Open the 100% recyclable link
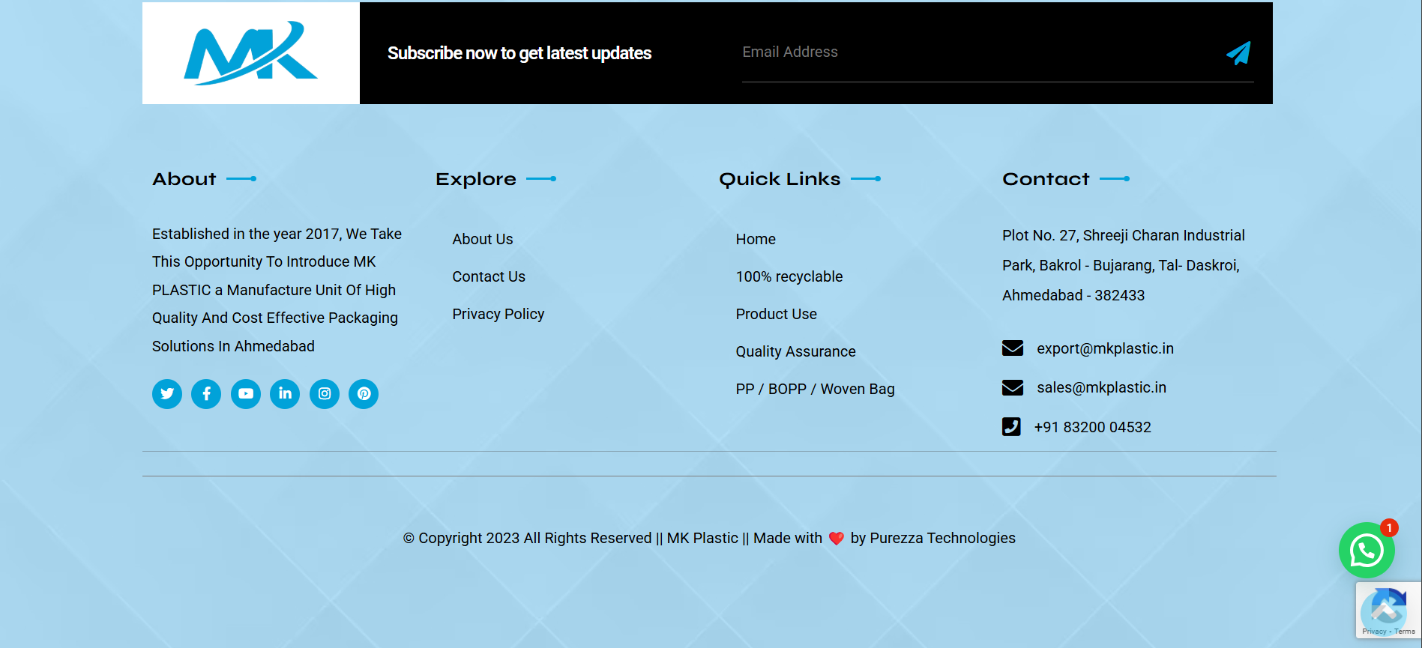This screenshot has height=648, width=1422. 789,276
